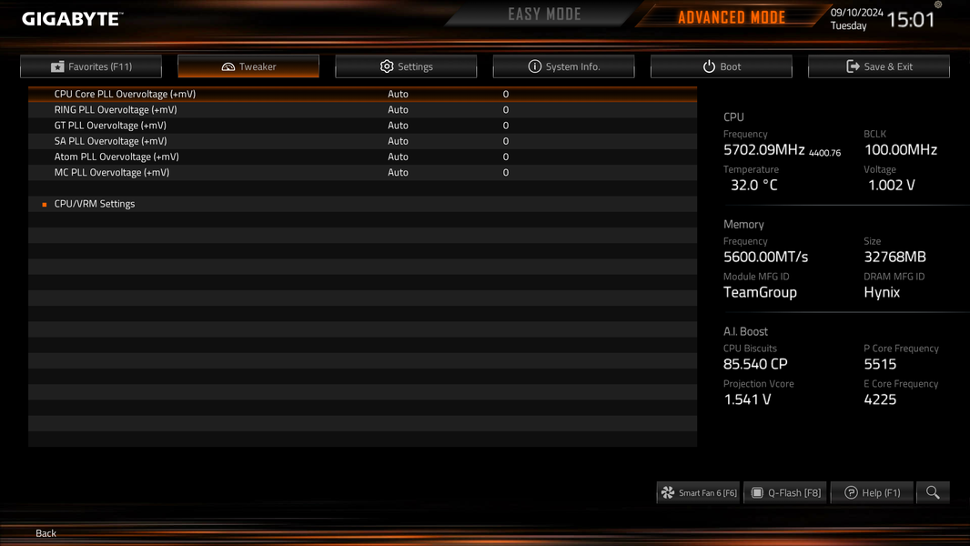Edit MC PLL Overvoltage value field
Image resolution: width=970 pixels, height=546 pixels.
click(505, 173)
